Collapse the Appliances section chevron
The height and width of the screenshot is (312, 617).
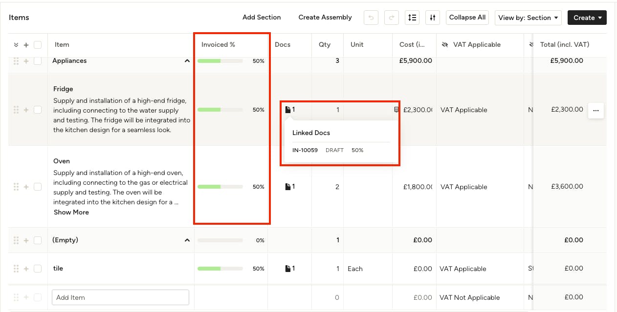(187, 61)
